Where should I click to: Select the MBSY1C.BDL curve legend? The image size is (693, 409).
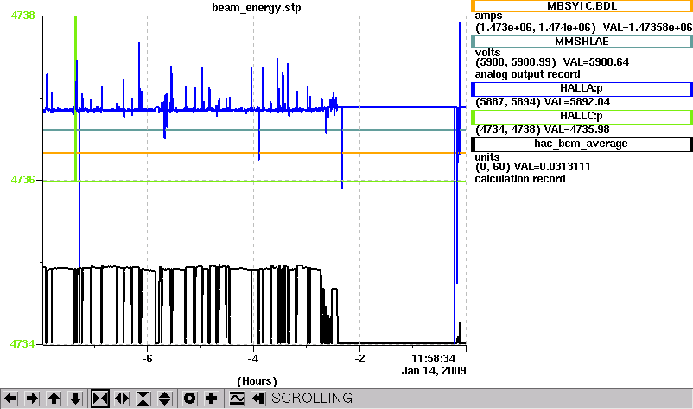(582, 6)
